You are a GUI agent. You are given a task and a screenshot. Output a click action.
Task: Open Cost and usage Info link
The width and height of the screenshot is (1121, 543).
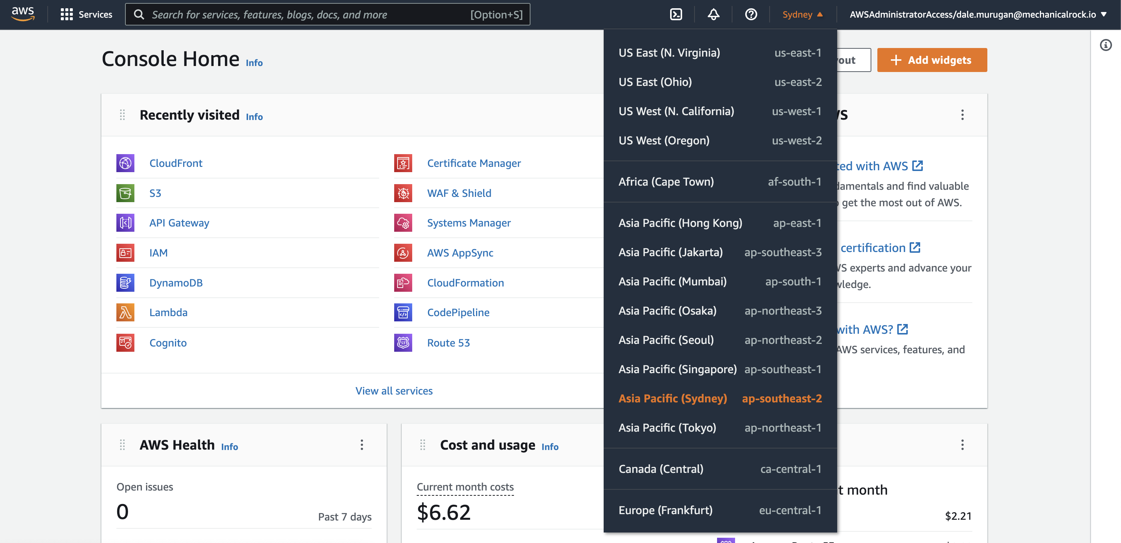click(x=550, y=447)
